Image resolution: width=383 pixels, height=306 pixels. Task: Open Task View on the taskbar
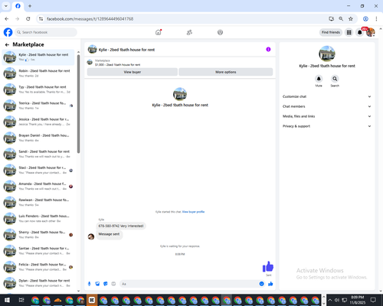(x=21, y=300)
